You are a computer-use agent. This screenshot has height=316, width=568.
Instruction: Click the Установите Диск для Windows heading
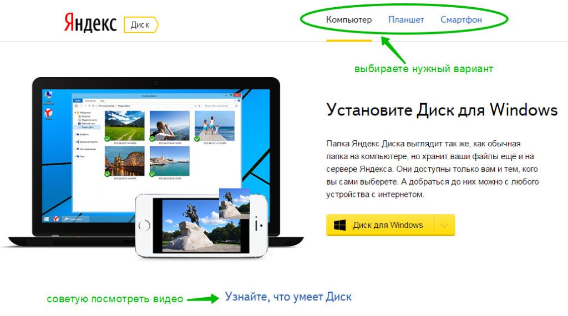click(x=442, y=110)
